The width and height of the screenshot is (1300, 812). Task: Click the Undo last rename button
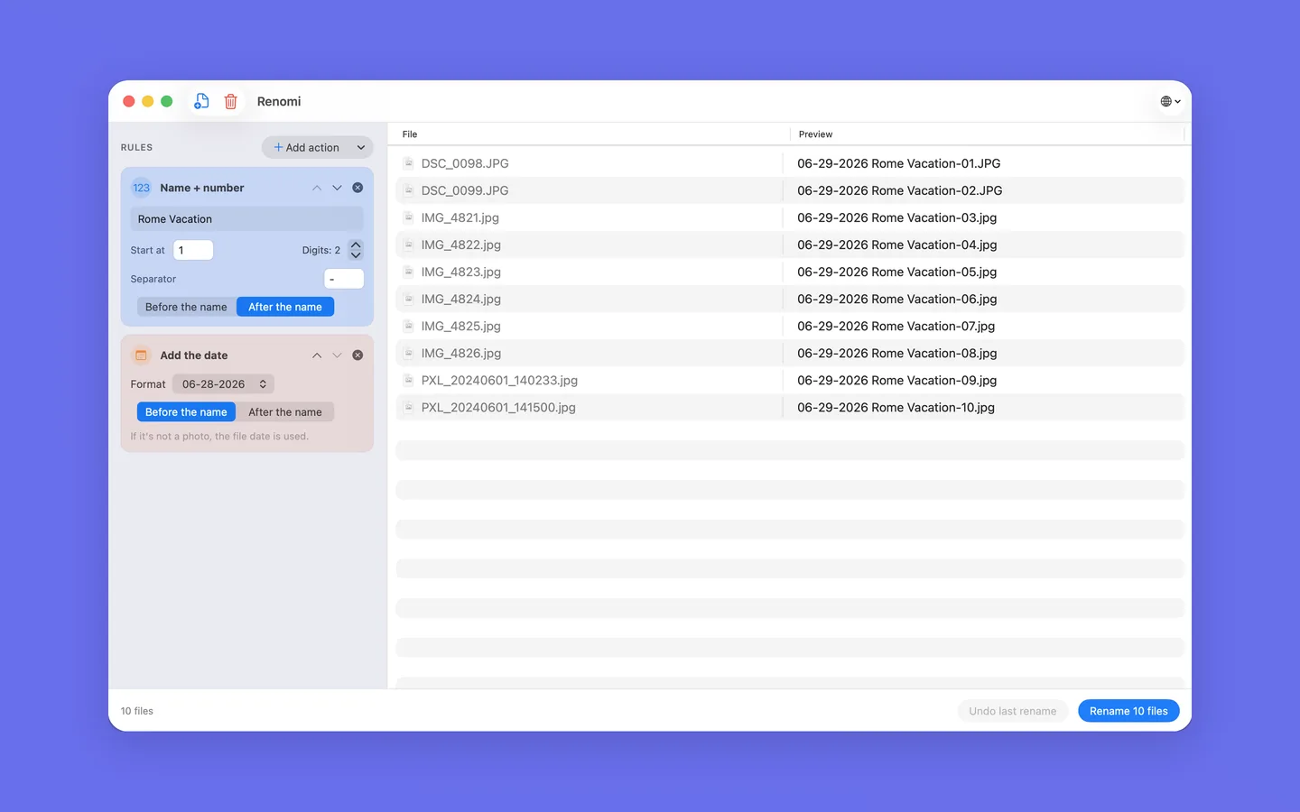click(x=1013, y=711)
